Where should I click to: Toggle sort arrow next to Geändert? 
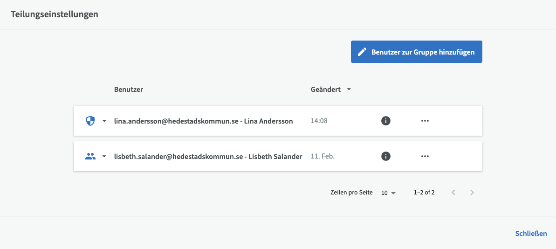(349, 90)
